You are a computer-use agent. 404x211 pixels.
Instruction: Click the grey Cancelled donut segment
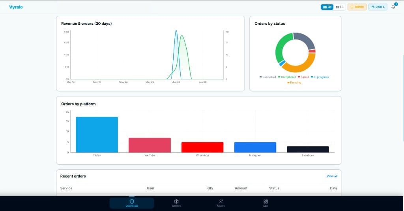tap(307, 39)
